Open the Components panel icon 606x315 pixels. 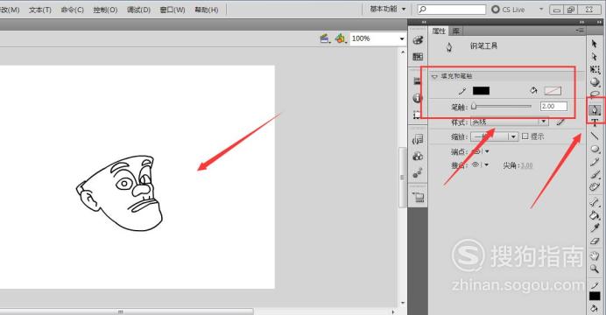pos(418,156)
